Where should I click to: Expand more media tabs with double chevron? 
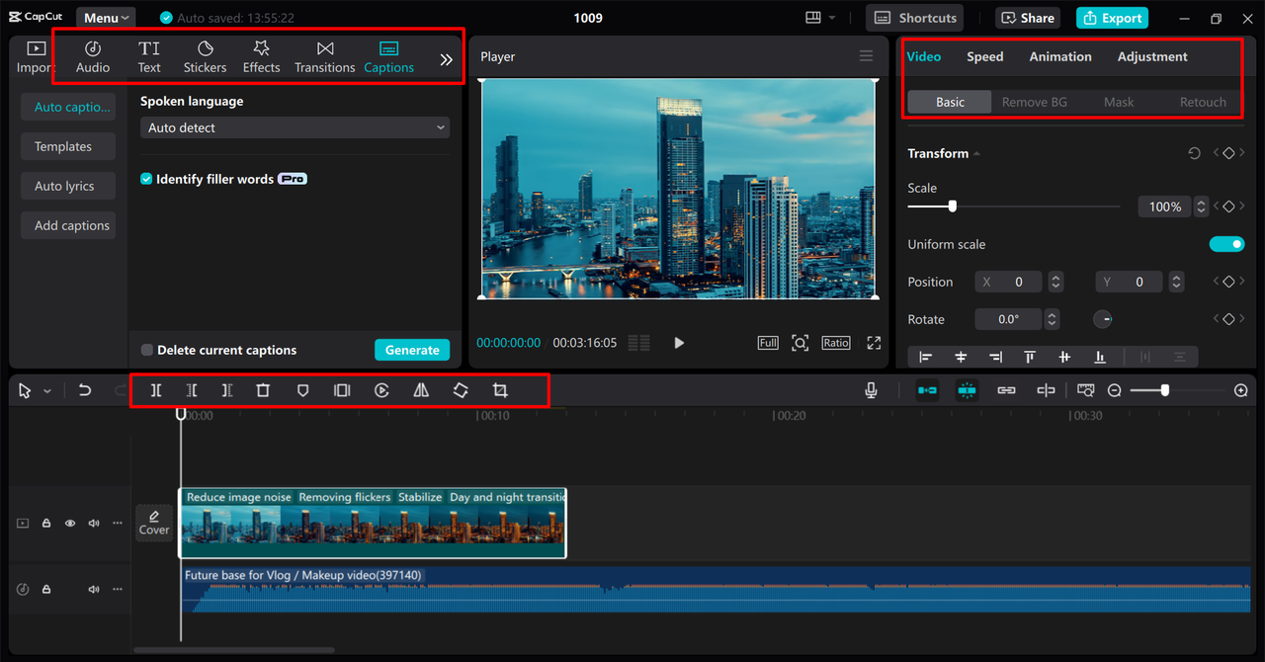(446, 59)
